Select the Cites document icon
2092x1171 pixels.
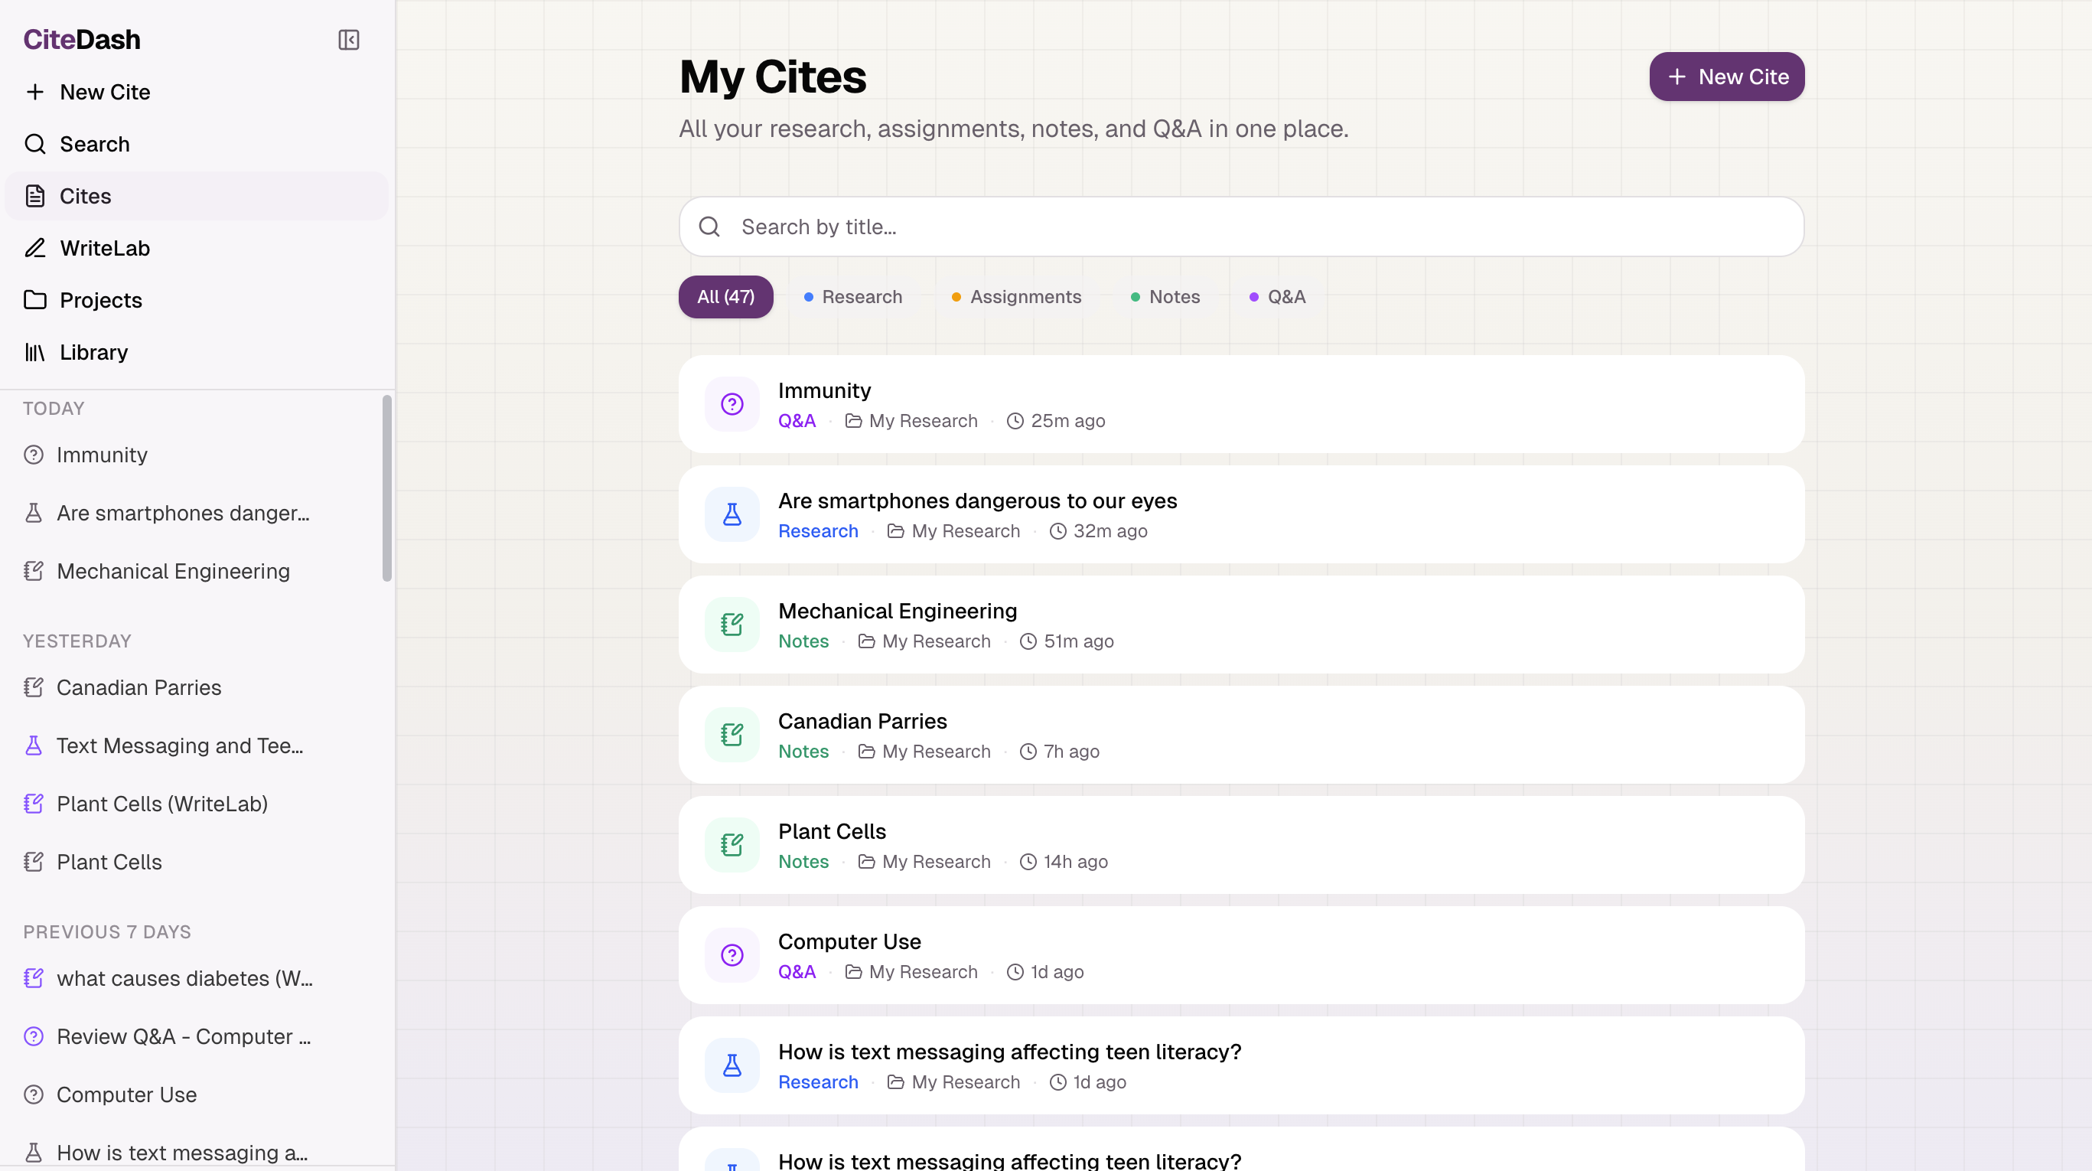(35, 196)
